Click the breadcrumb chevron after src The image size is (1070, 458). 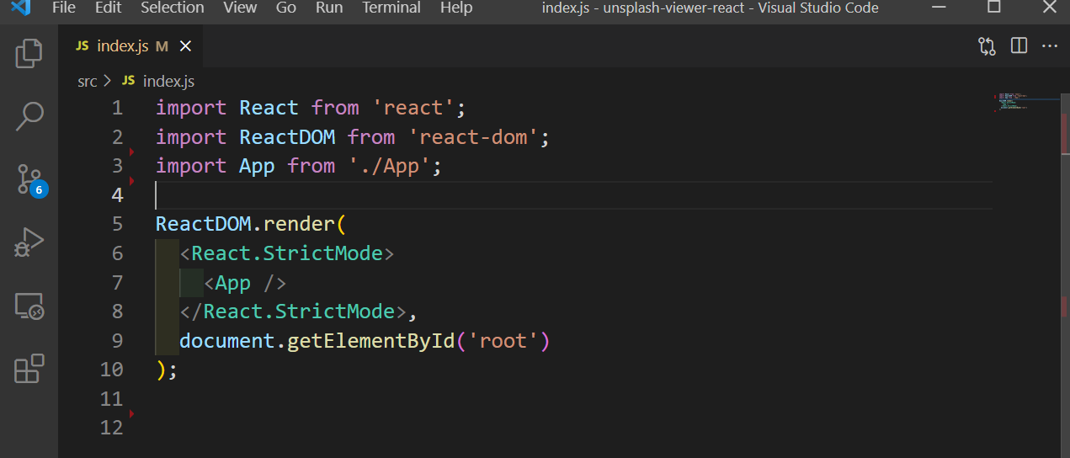click(x=108, y=81)
